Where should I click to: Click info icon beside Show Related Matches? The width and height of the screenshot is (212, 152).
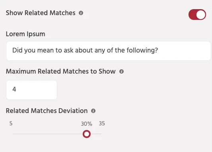tap(81, 13)
